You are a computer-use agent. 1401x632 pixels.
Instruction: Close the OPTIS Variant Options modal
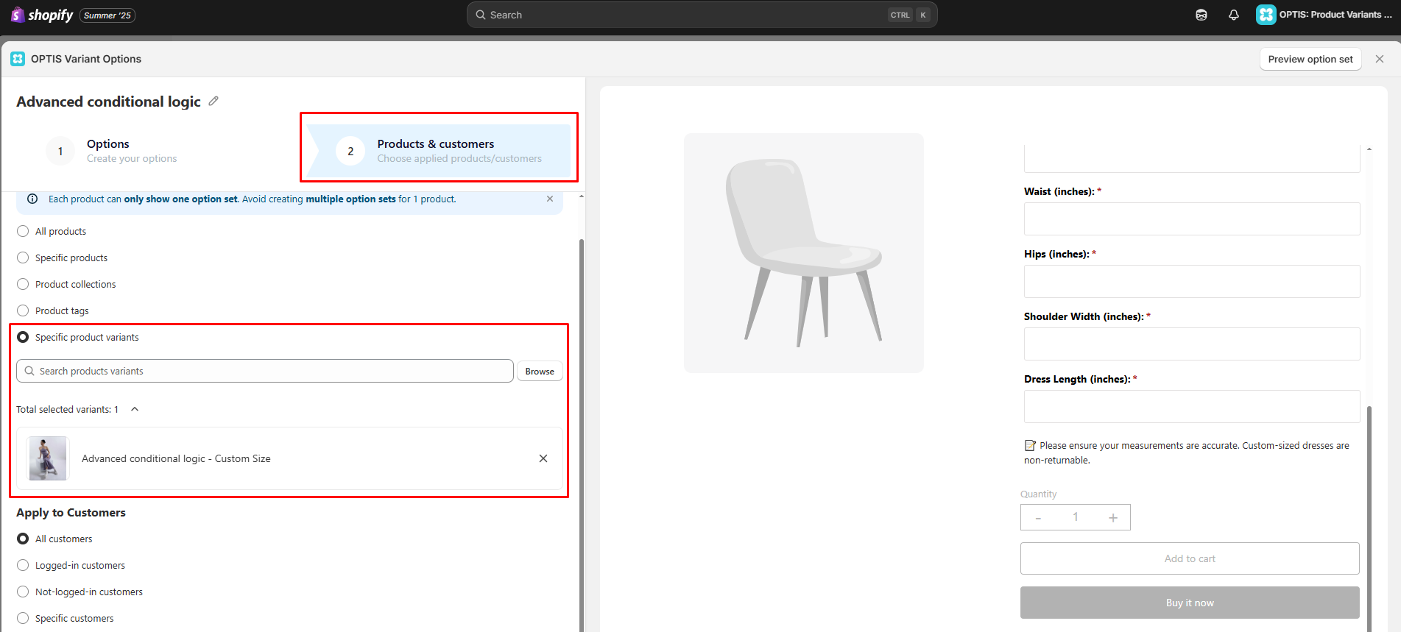(1380, 59)
